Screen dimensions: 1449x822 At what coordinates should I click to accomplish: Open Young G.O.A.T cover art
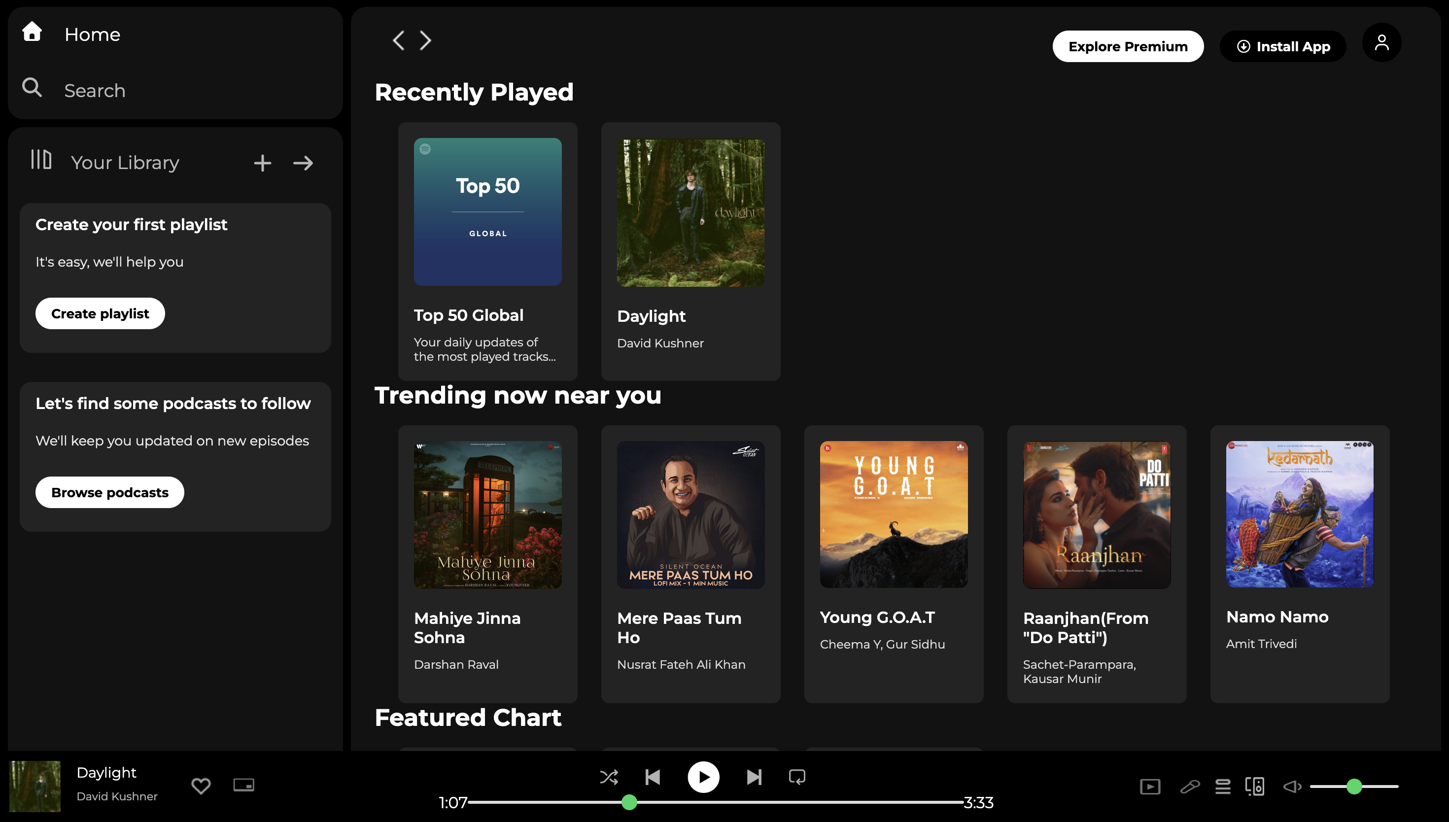click(894, 514)
